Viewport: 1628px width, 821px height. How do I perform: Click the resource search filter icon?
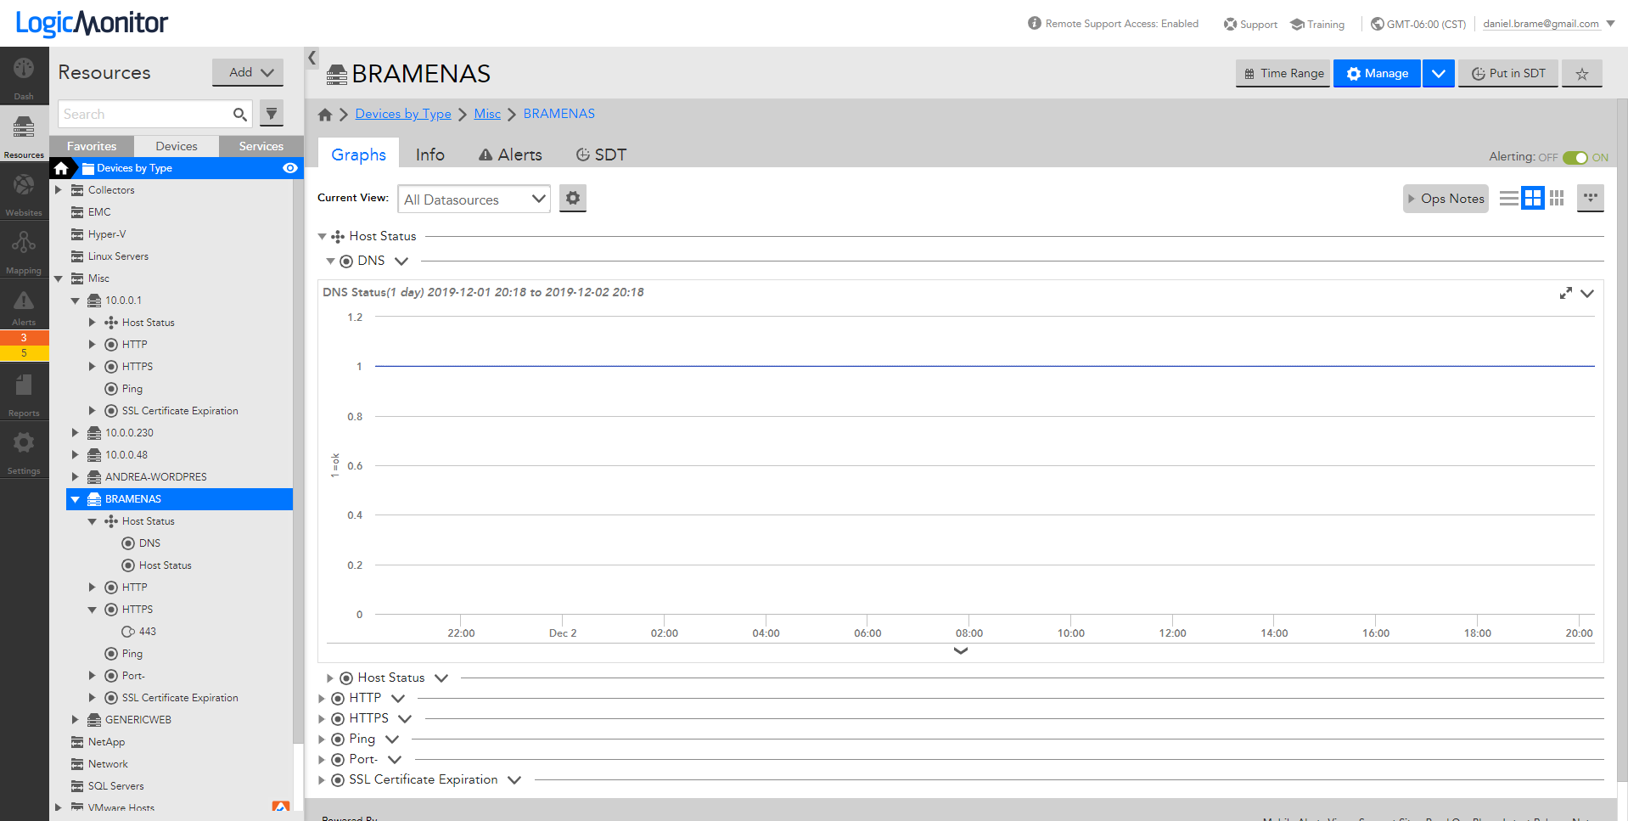[x=272, y=114]
